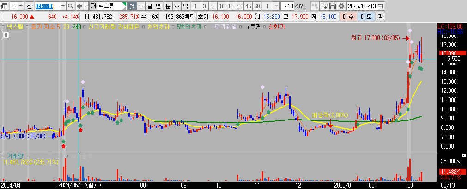467x189 pixels.
Task: Select the 15 interval button
Action: pos(230,6)
